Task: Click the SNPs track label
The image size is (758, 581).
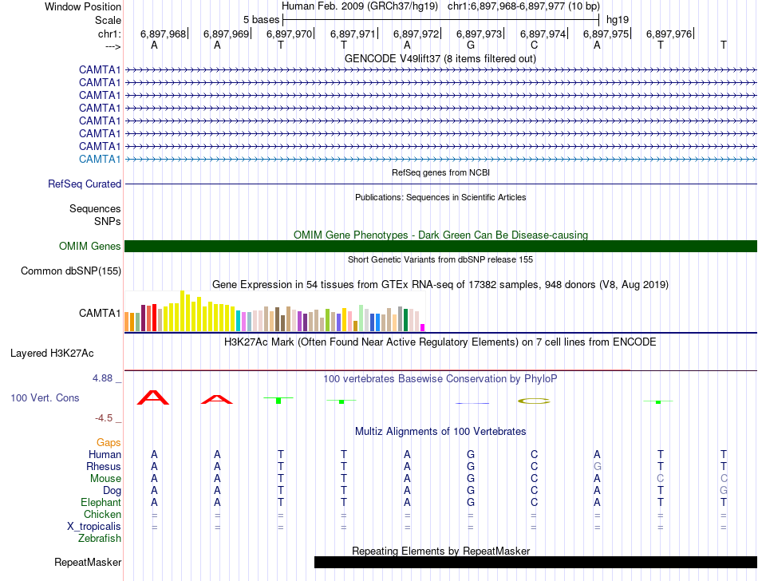Action: [x=108, y=221]
